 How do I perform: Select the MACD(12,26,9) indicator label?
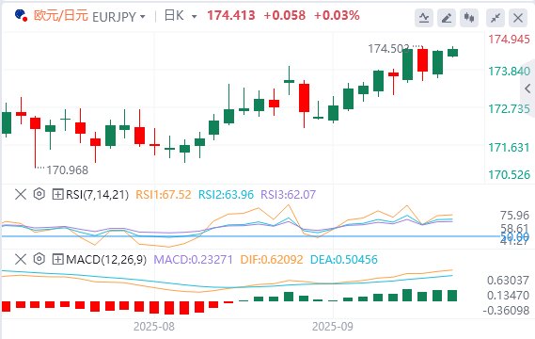106,259
